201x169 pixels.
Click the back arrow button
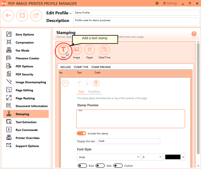point(8,15)
